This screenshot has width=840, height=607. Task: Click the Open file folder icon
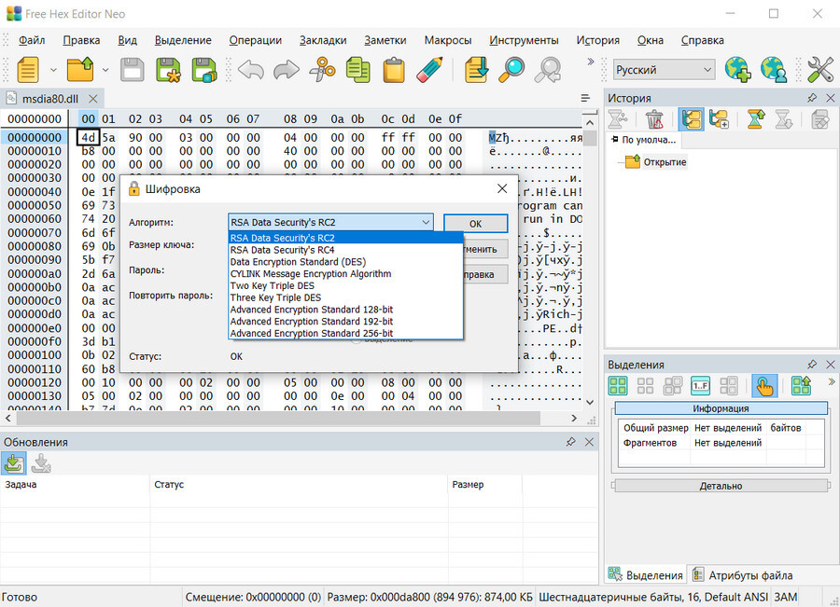pyautogui.click(x=80, y=70)
